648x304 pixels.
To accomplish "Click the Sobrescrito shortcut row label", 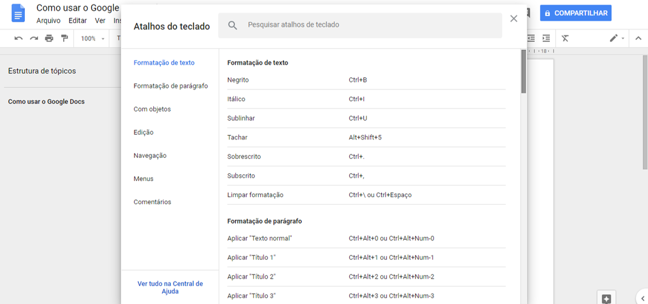I will pos(244,156).
